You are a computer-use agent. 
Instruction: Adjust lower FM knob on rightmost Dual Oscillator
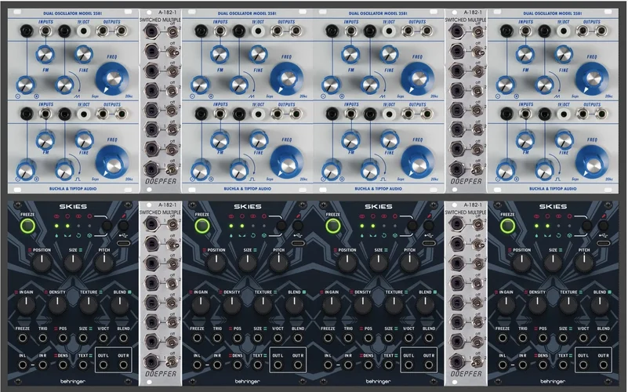pyautogui.click(x=525, y=141)
